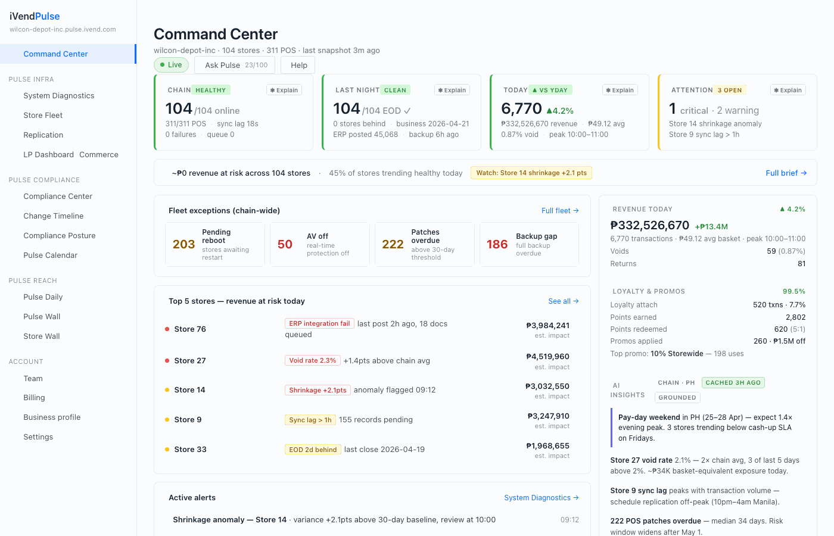Open the Full fleet link
The height and width of the screenshot is (536, 834).
tap(560, 210)
